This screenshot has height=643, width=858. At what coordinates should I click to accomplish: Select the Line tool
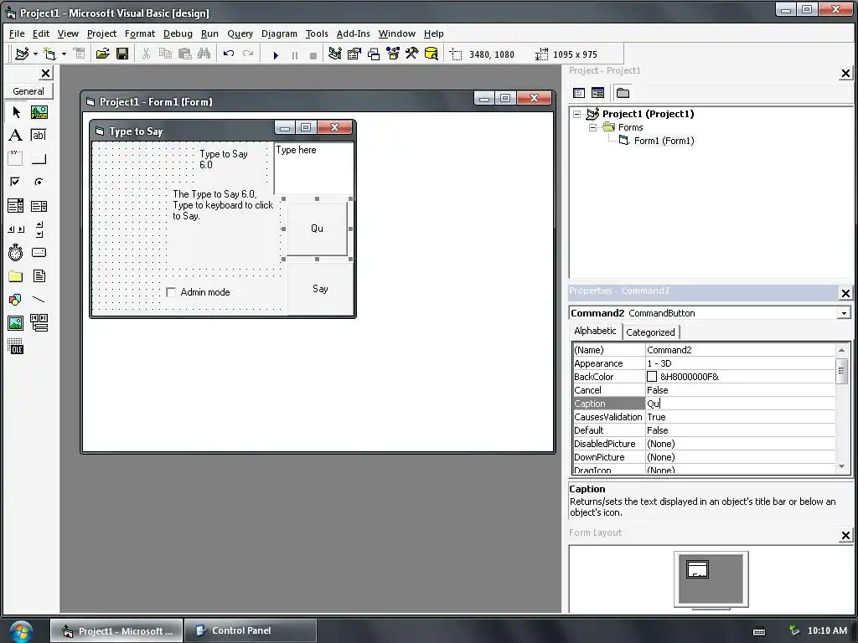39,299
